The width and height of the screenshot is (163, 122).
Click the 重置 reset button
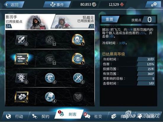click(x=110, y=19)
